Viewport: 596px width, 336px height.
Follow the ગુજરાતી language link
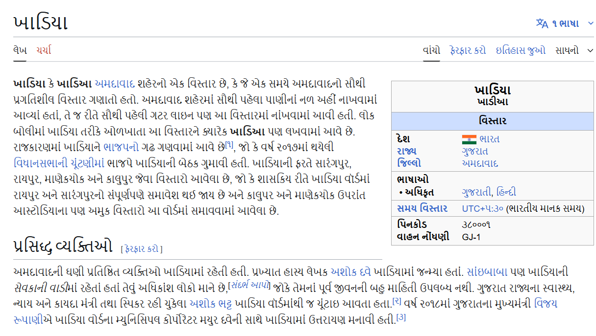[x=477, y=192]
